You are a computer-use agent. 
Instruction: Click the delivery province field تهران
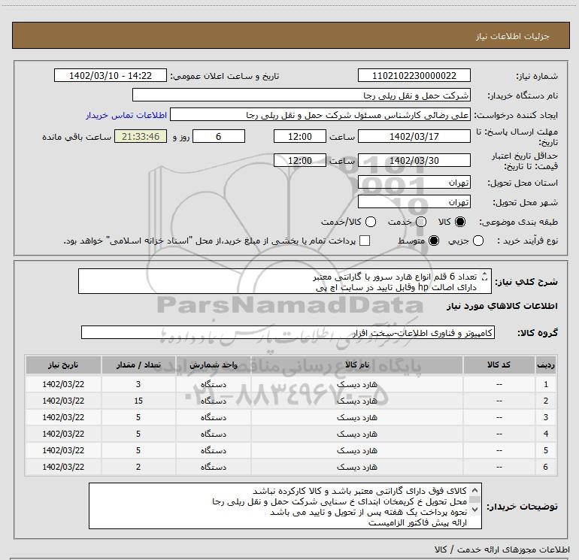pyautogui.click(x=414, y=183)
